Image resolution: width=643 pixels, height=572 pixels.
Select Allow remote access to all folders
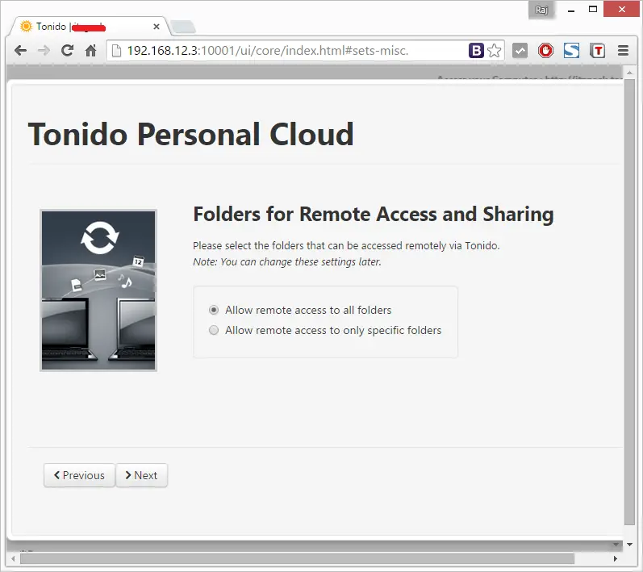click(x=214, y=310)
